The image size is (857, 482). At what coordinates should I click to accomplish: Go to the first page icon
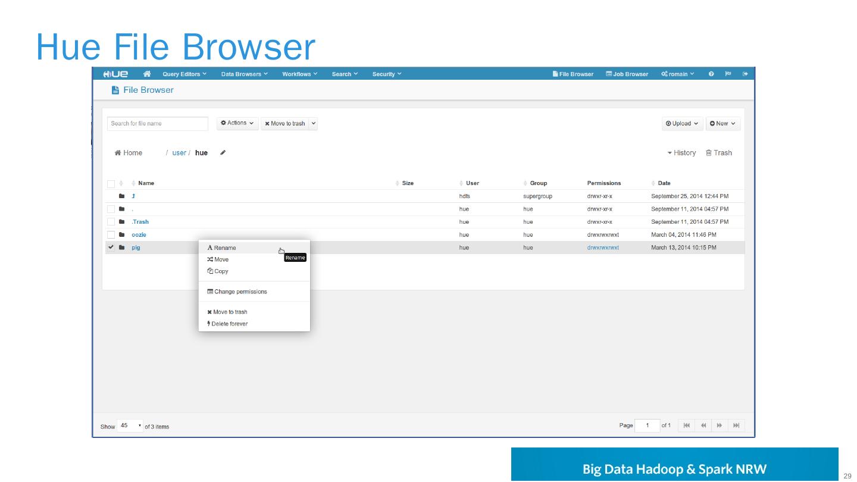686,425
